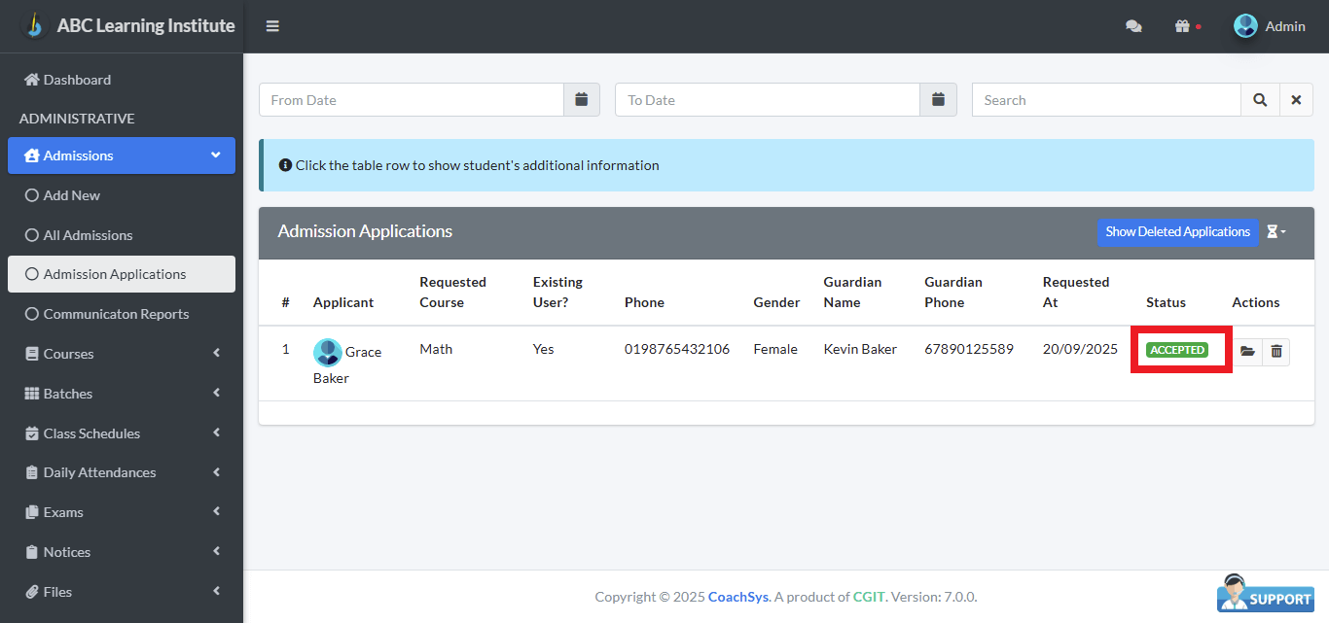Viewport: 1329px width, 623px height.
Task: Go to the Dashboard page
Action: [x=77, y=80]
